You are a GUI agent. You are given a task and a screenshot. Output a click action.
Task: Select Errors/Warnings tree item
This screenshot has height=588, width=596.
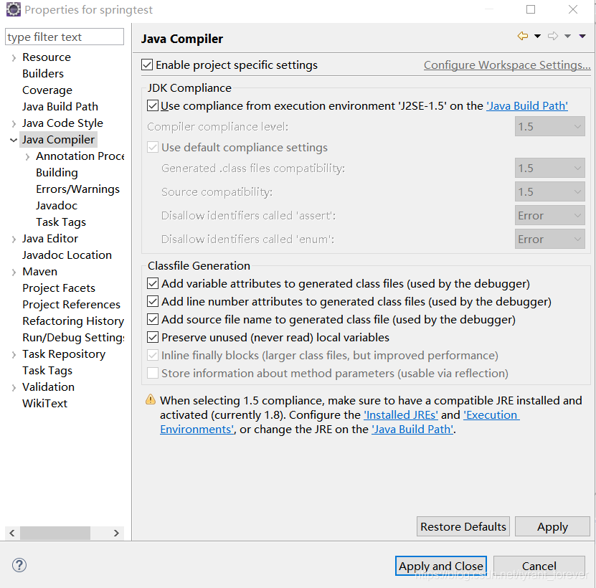77,189
